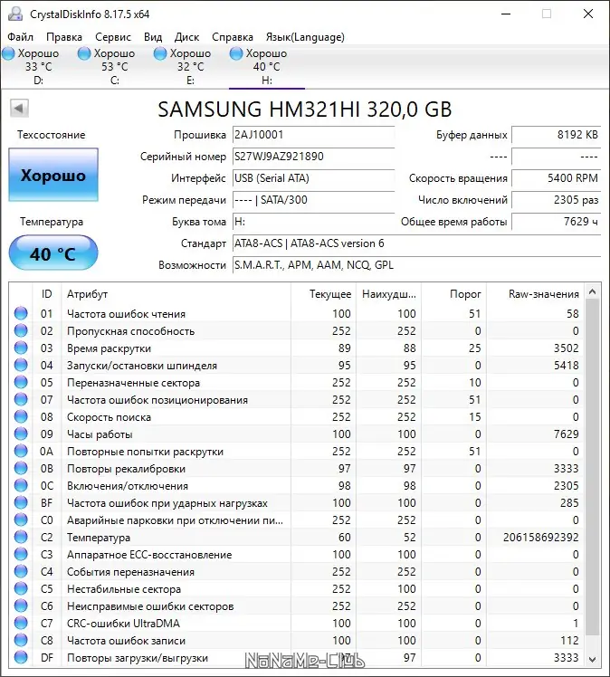The height and width of the screenshot is (677, 610).
Task: Select the Температура raw value 206158692392
Action: tap(540, 538)
